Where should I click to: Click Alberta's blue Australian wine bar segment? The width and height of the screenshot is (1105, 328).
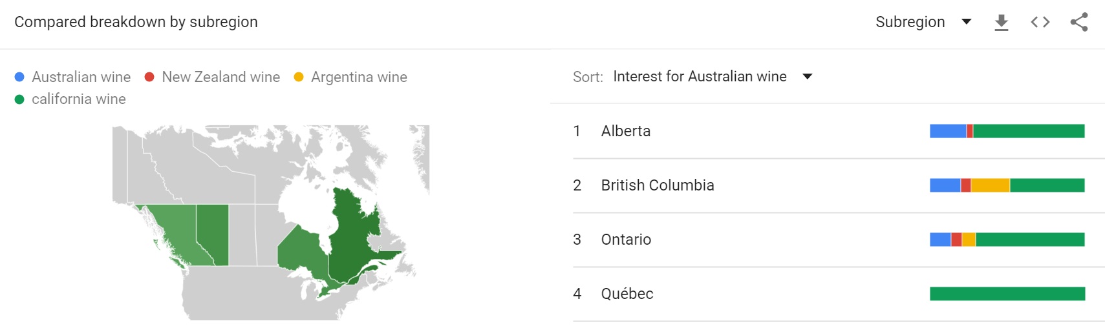[948, 131]
